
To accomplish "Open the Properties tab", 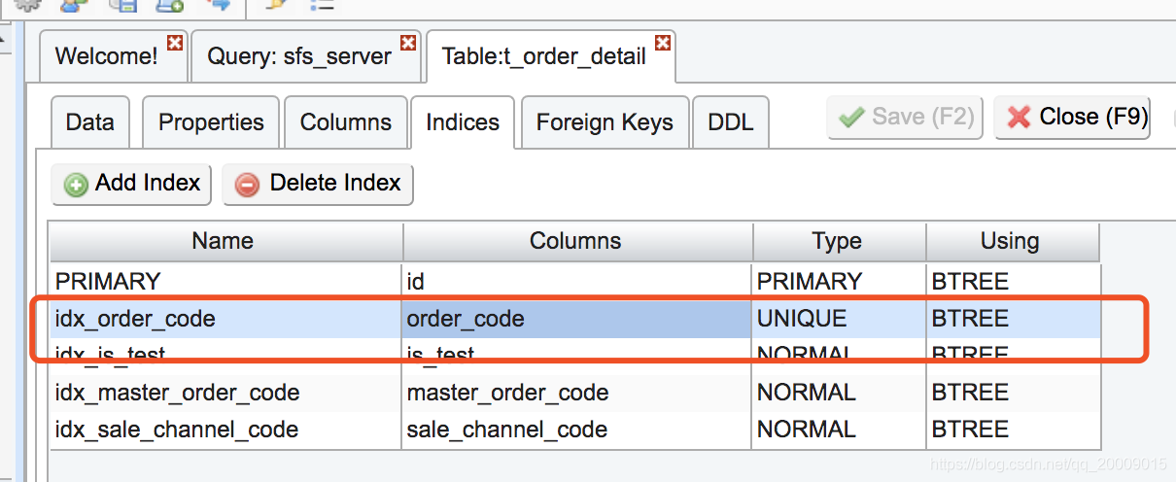I will coord(211,122).
